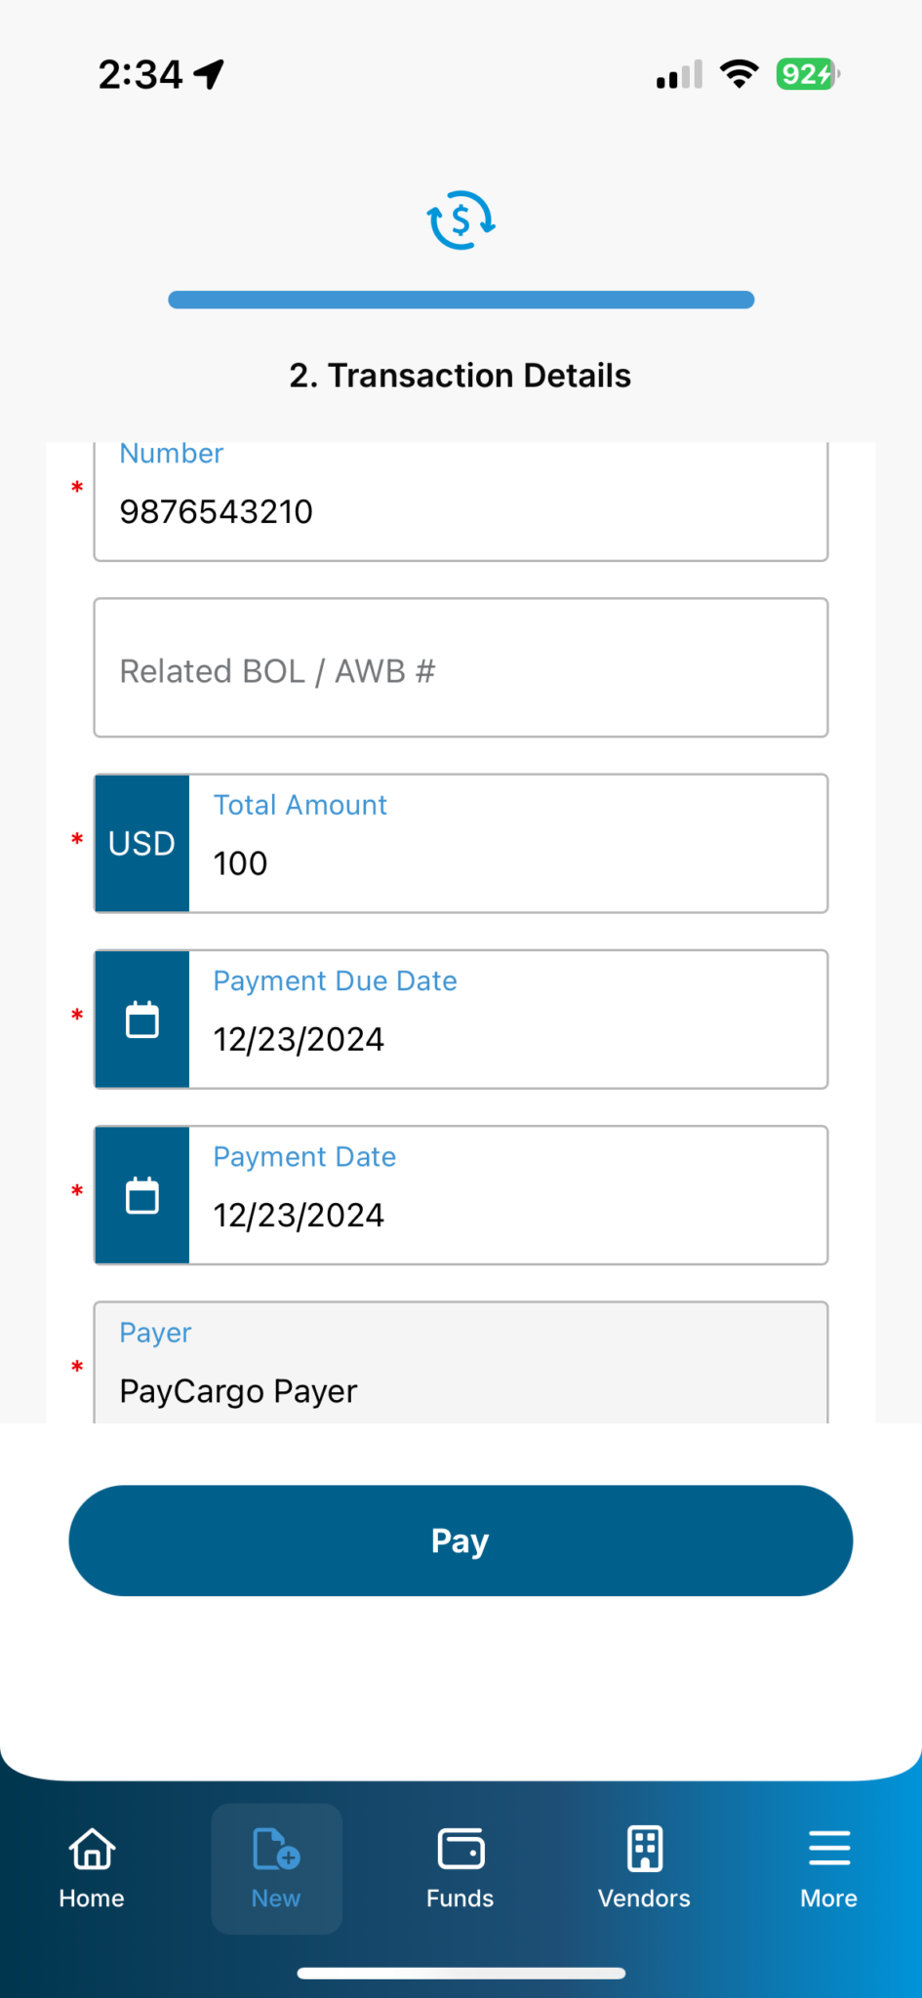Tap the PayCargo Payer entry
This screenshot has width=922, height=1998.
tap(238, 1390)
